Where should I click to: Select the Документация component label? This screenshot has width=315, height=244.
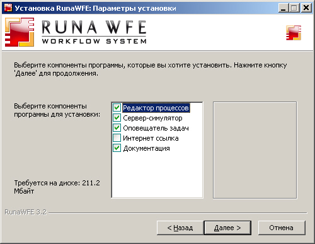[146, 148]
